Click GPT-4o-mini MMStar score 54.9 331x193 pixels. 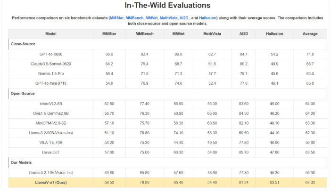[109, 83]
